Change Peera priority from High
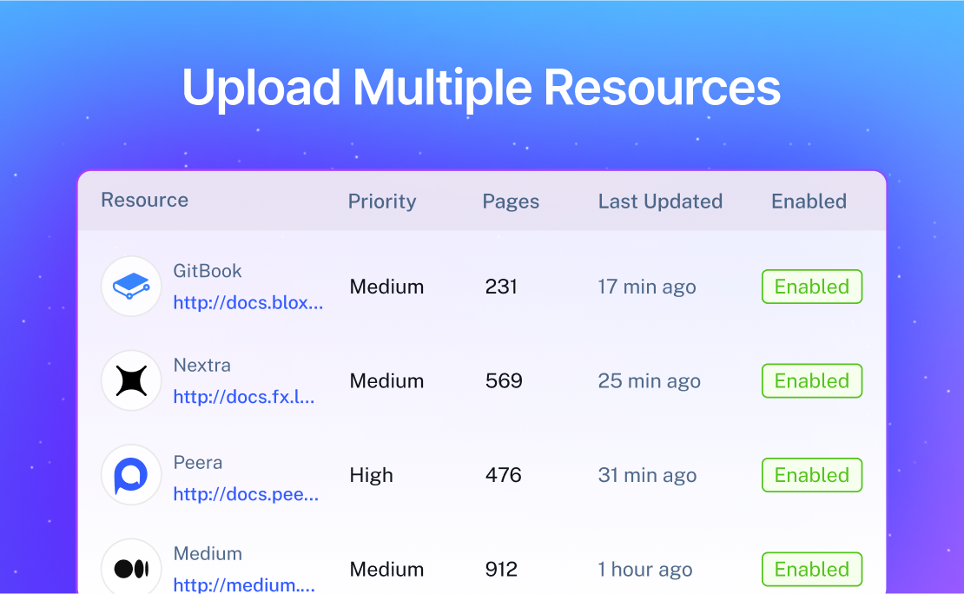Image resolution: width=964 pixels, height=594 pixels. coord(372,475)
